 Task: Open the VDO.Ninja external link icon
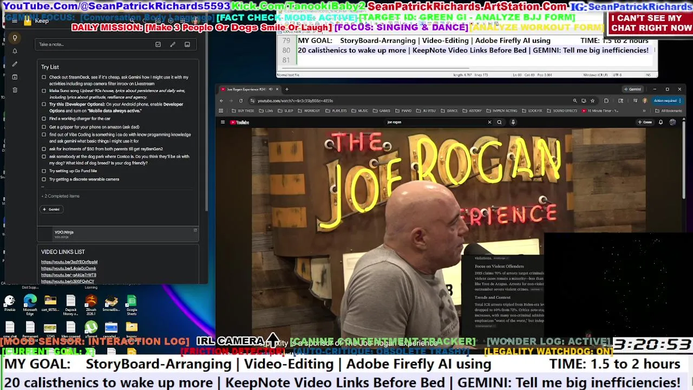195,230
